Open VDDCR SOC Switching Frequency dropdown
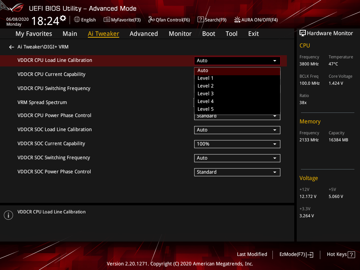 (x=237, y=158)
